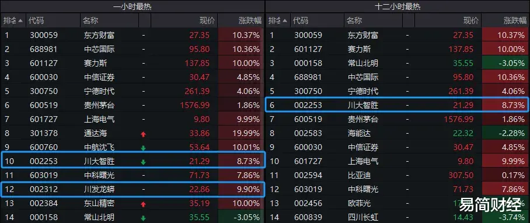Click price 14.43 of 四川长虹
Image resolution: width=530 pixels, height=223 pixels.
(463, 217)
